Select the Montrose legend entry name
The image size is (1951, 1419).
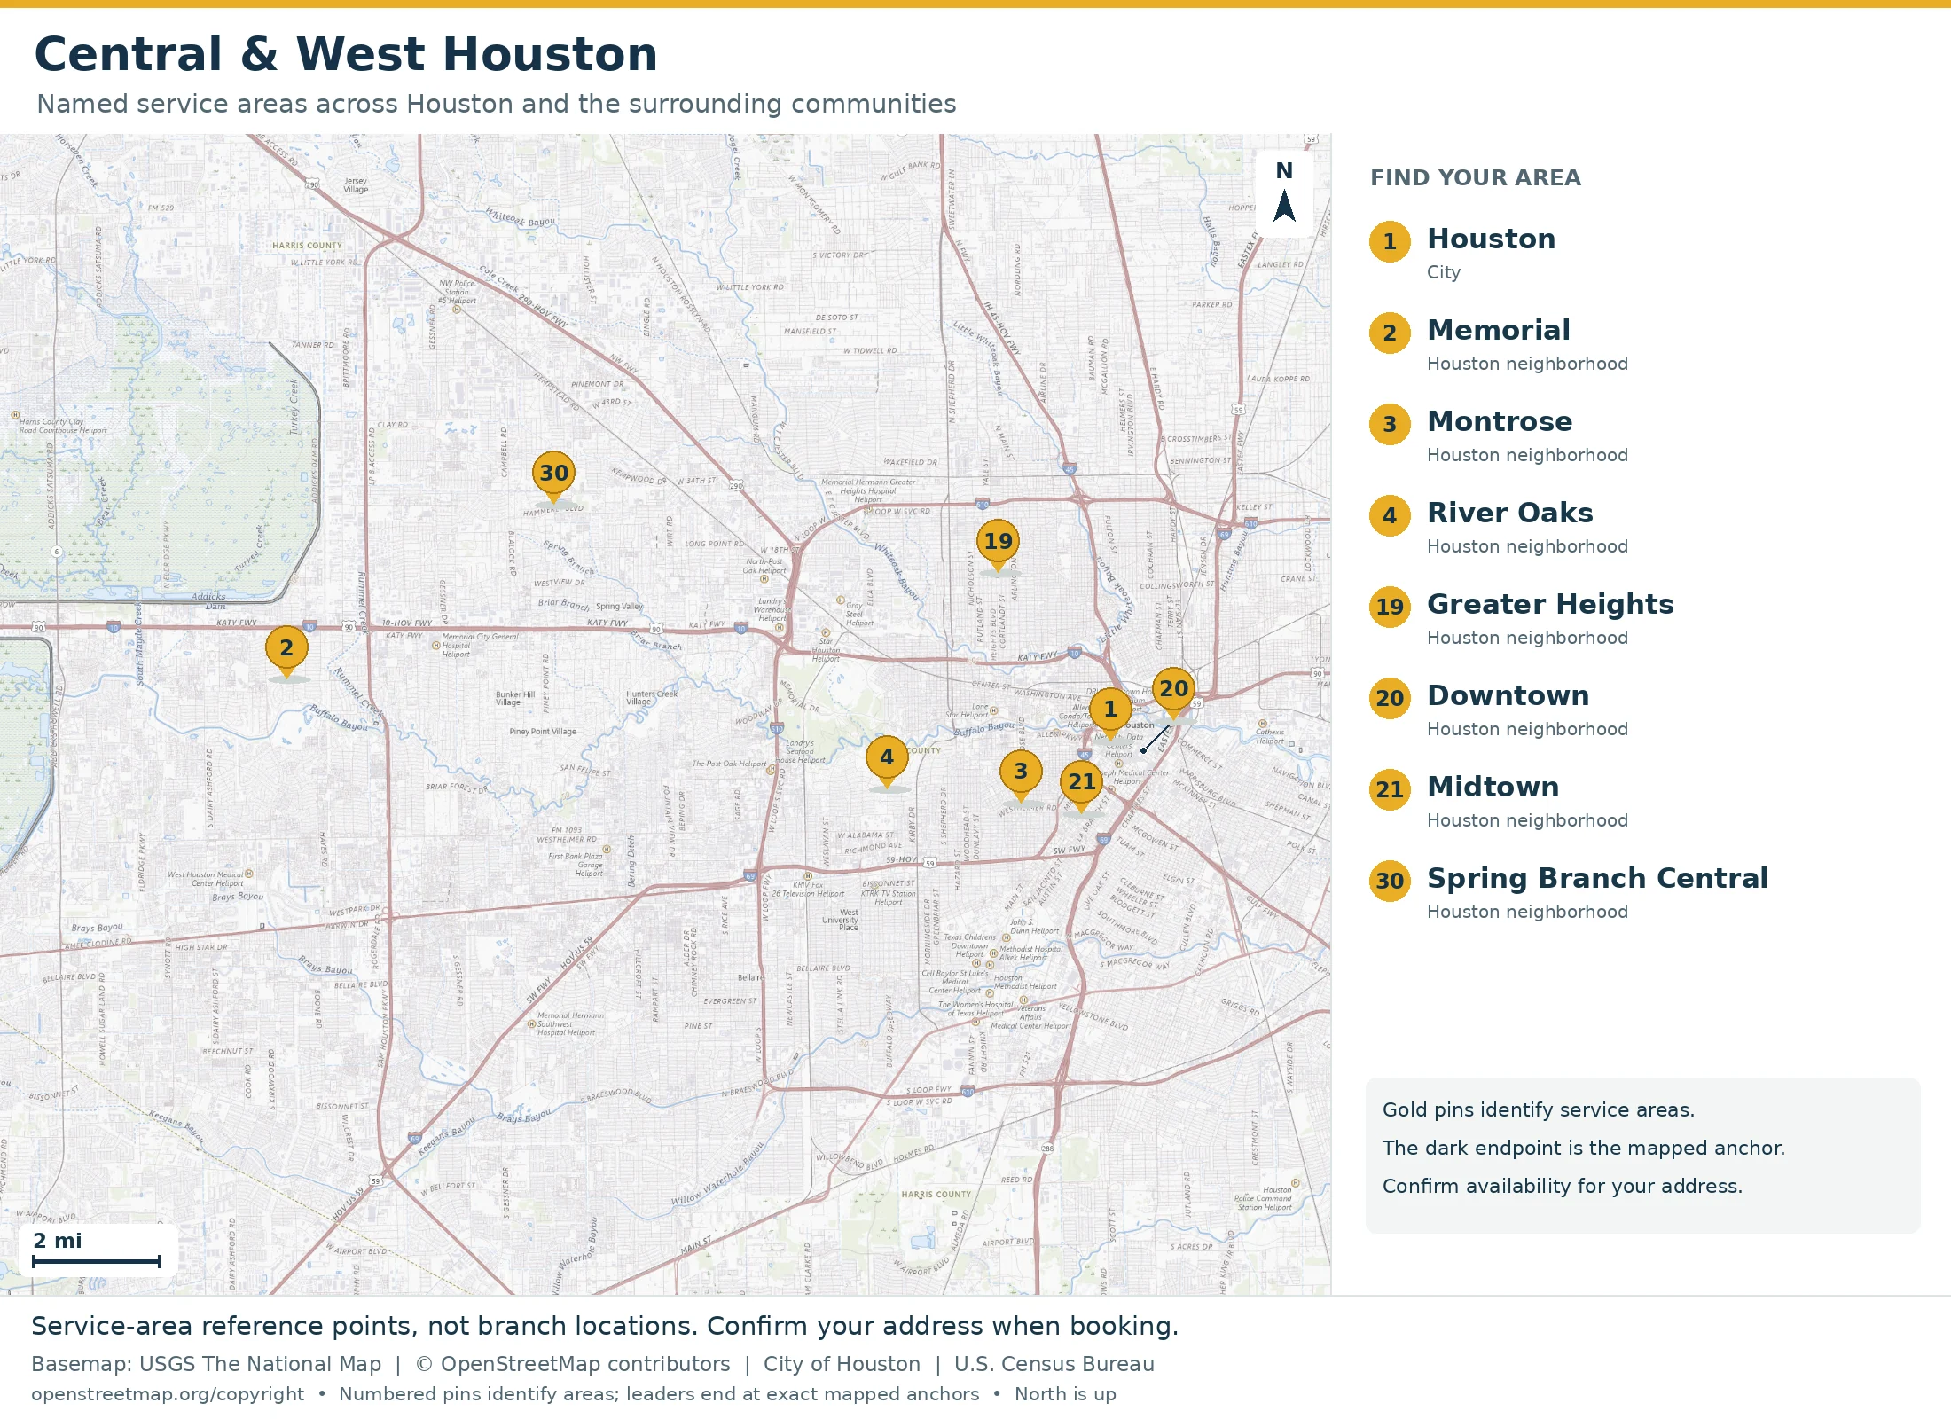point(1500,422)
